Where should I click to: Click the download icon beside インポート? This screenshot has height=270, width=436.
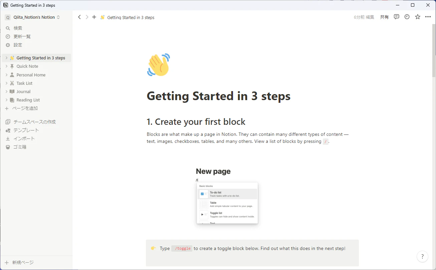pos(8,139)
